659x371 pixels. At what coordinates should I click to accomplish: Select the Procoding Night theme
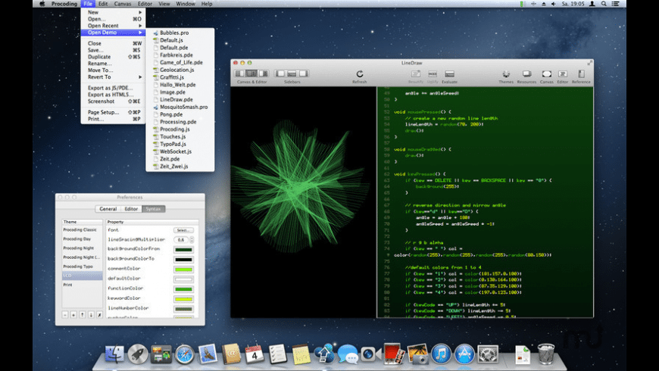point(83,248)
